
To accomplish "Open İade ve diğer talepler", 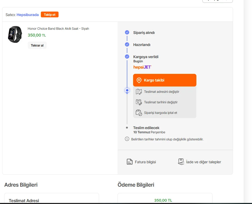I will pyautogui.click(x=200, y=162).
